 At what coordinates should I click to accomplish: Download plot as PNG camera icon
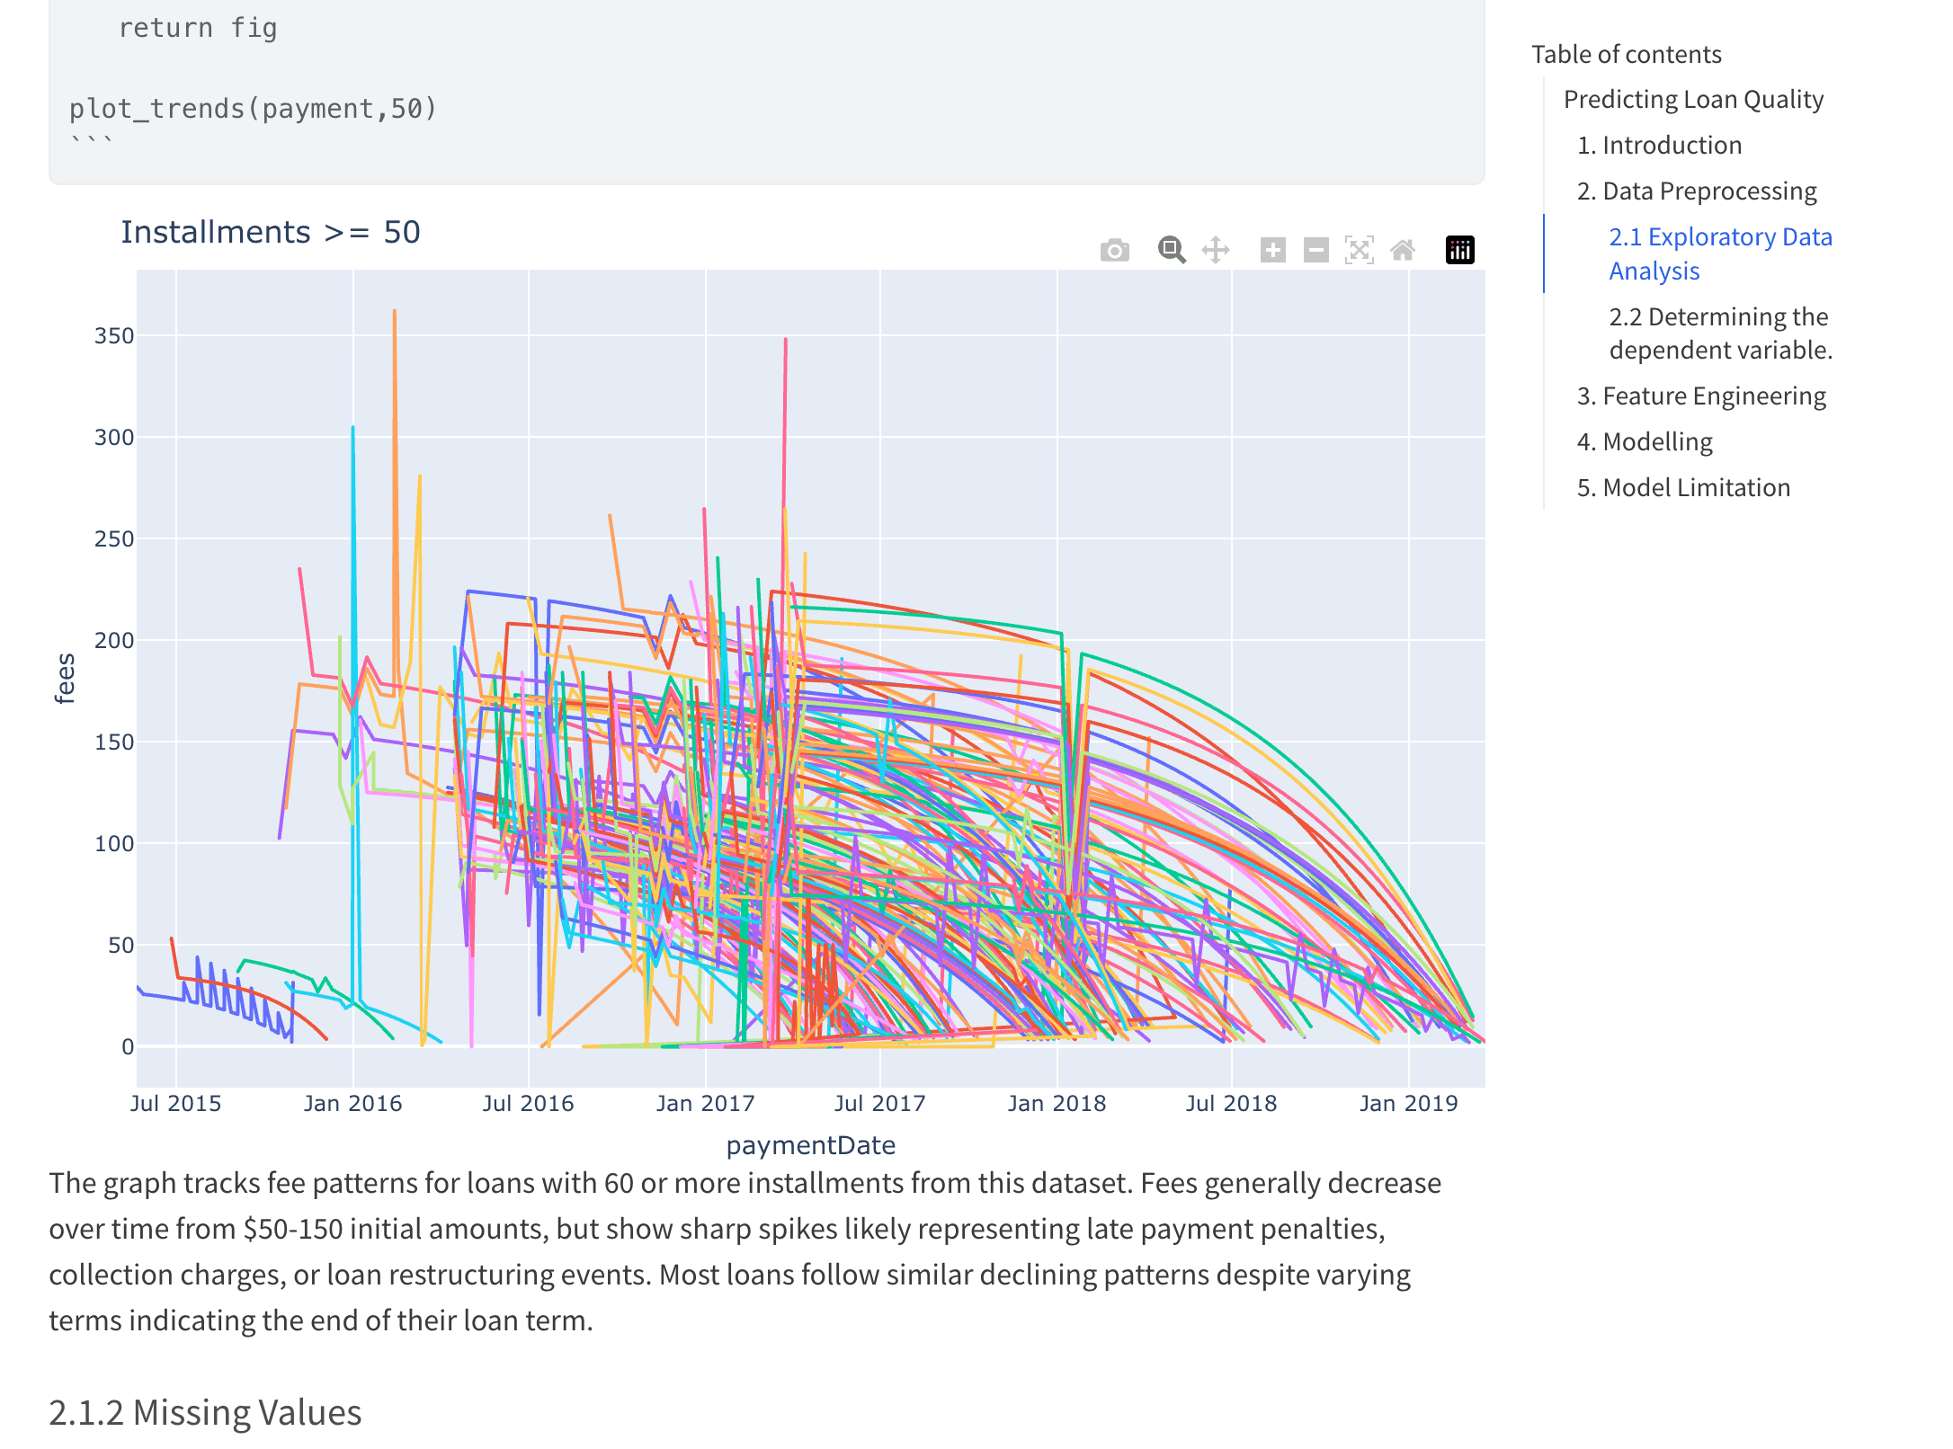(1114, 250)
